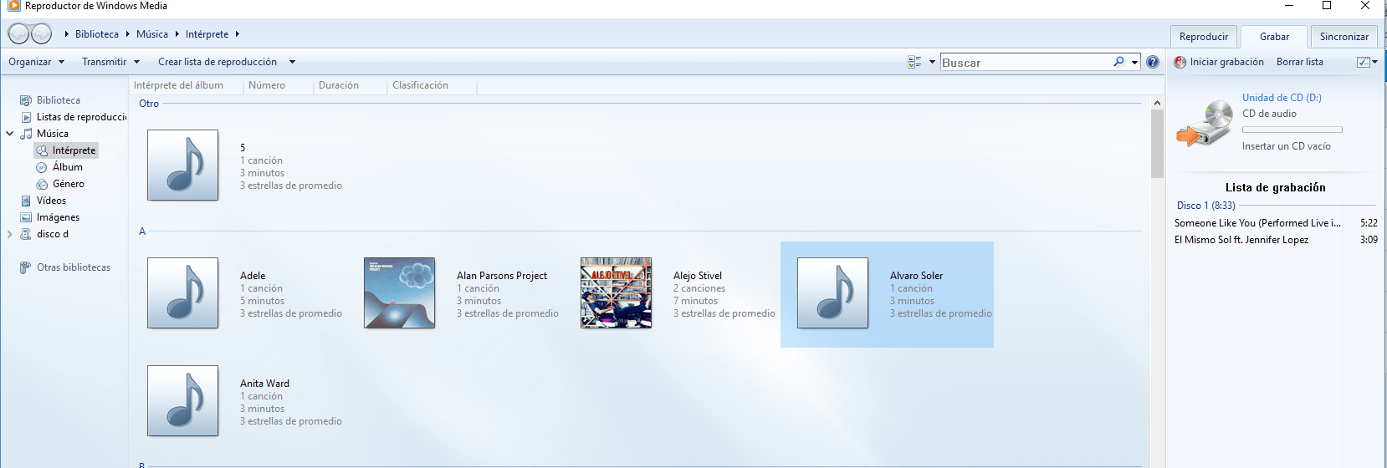The image size is (1387, 468).
Task: Open the Alejo Stivel album art
Action: pos(616,292)
